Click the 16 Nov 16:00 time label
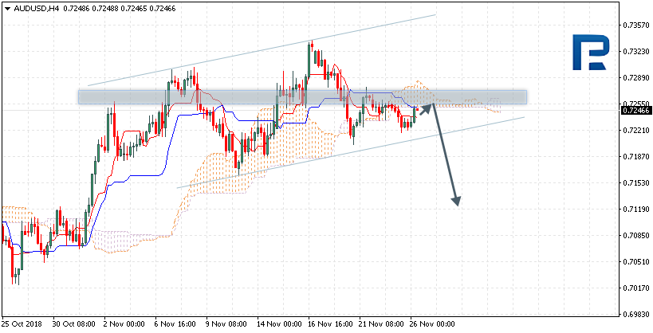 (329, 324)
